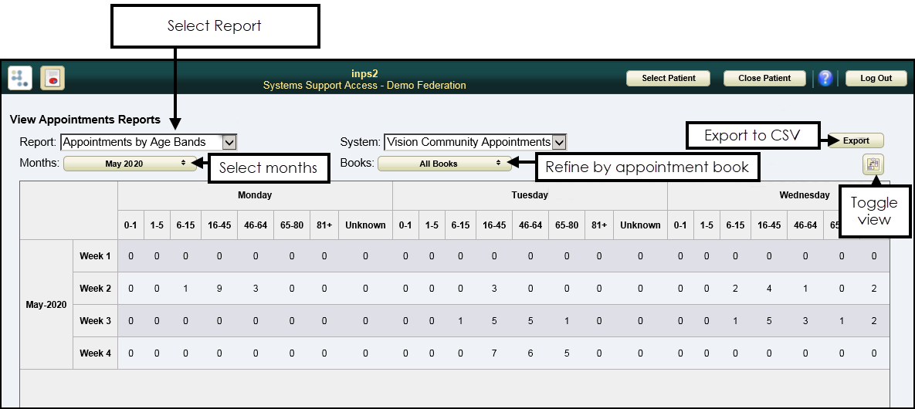The height and width of the screenshot is (409, 915).
Task: Select the Week 4 row label
Action: tap(95, 353)
